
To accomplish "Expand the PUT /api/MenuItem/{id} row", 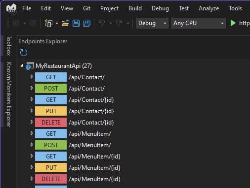I will 32,167.
